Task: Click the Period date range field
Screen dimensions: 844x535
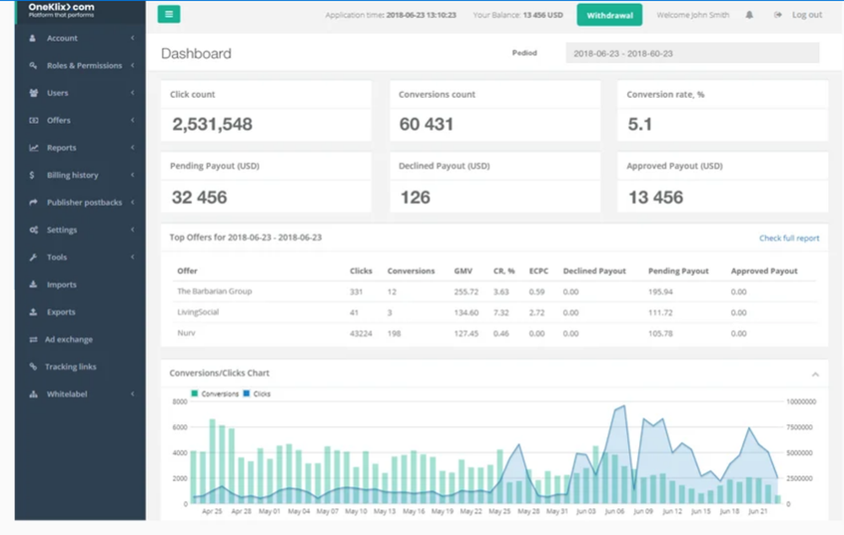Action: click(692, 53)
